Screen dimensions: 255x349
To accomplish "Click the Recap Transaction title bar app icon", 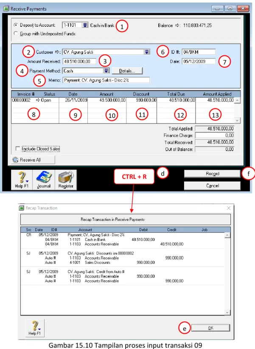I will [x=22, y=208].
